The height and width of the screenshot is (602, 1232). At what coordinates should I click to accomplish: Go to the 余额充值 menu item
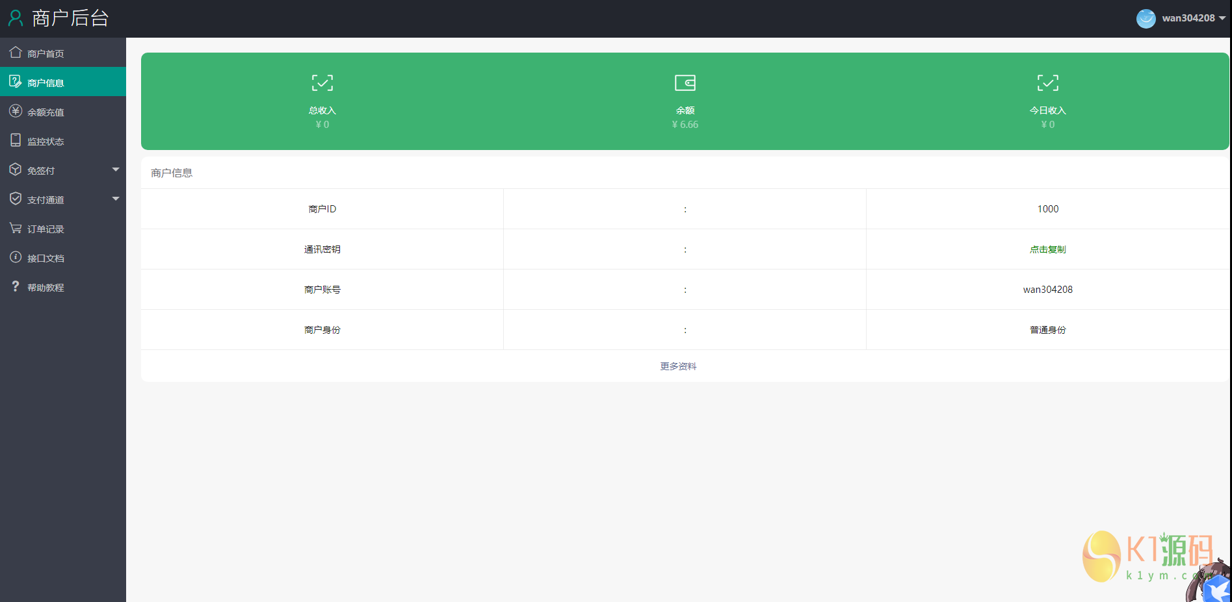pyautogui.click(x=63, y=111)
